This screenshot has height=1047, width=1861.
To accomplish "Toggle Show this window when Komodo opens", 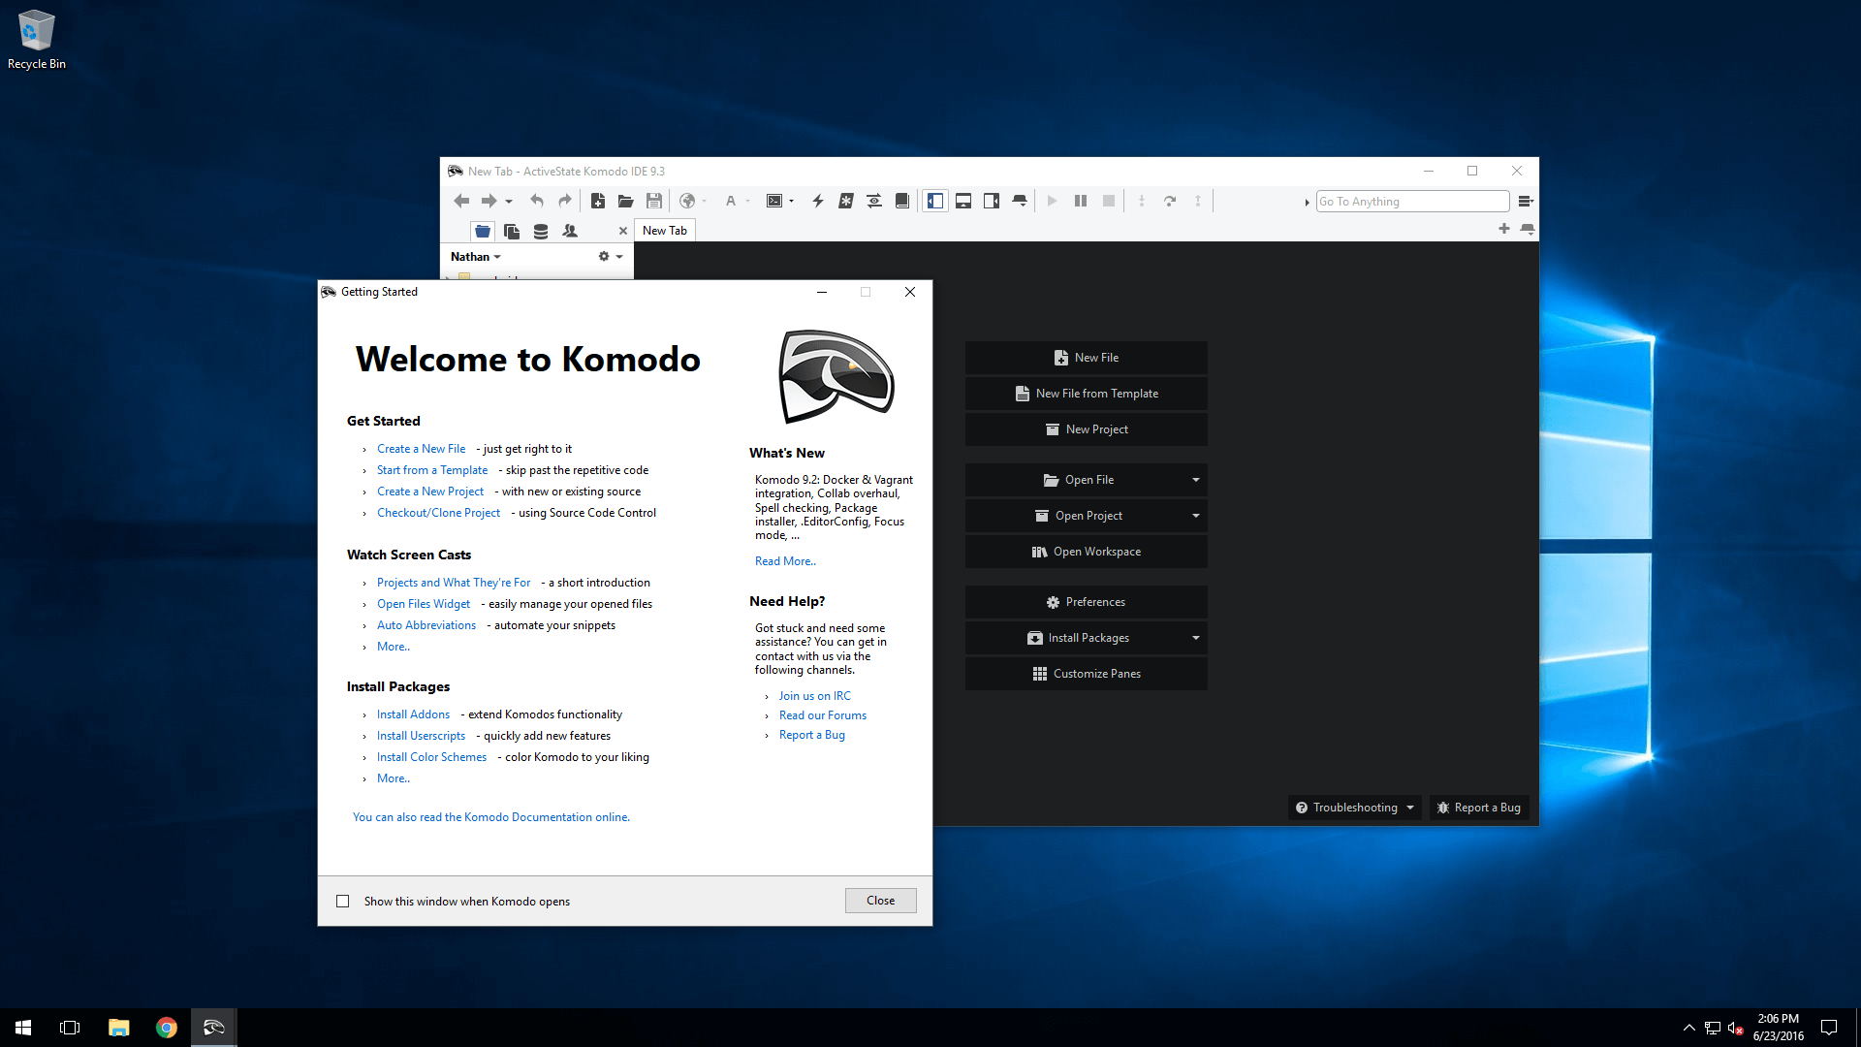I will coord(343,902).
